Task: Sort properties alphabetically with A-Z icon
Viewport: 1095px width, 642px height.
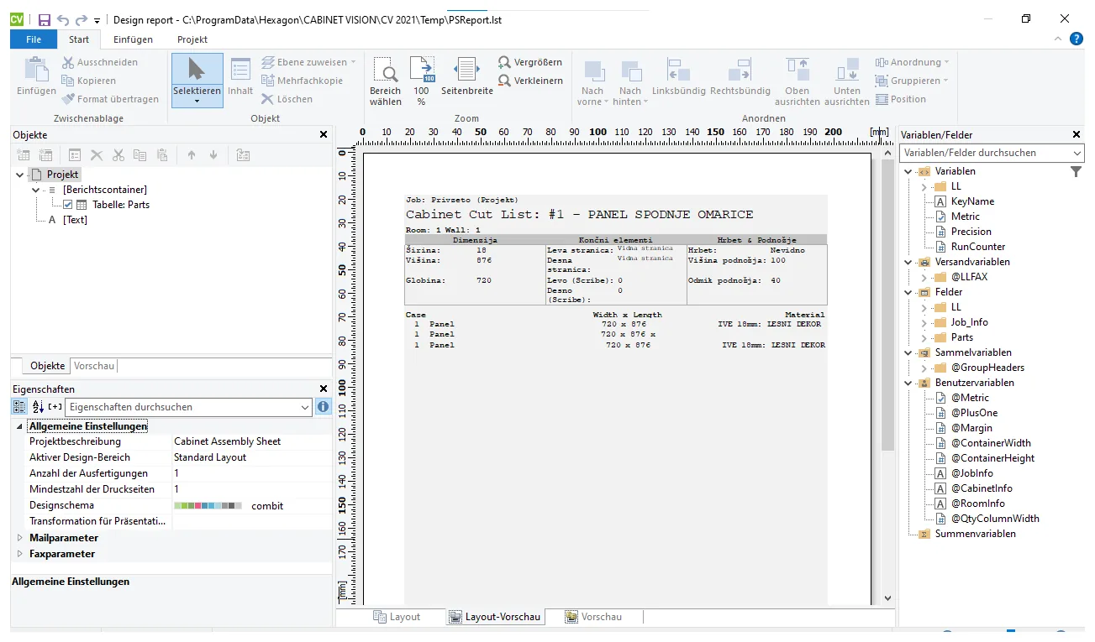Action: pos(38,407)
